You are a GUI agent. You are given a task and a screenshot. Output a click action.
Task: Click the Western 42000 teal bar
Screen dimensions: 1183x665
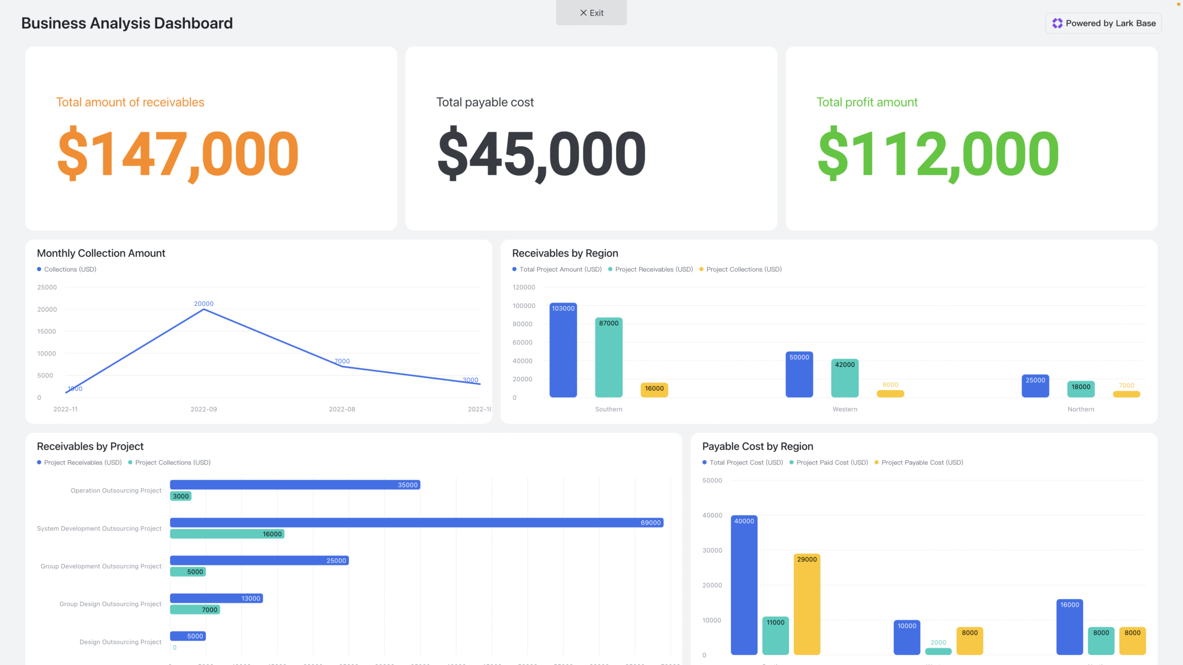point(845,379)
